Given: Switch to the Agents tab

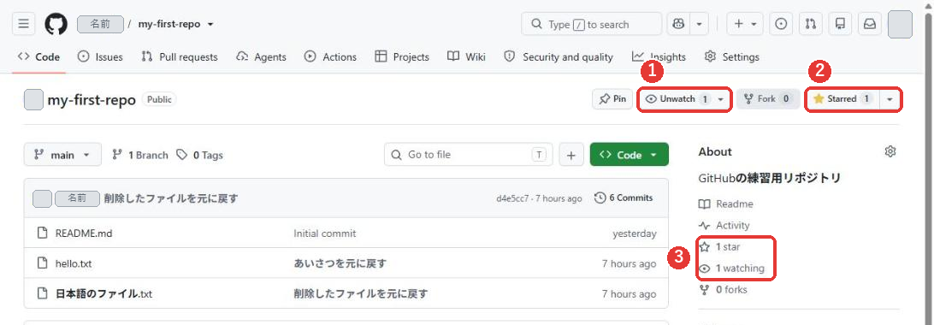Looking at the screenshot, I should pos(262,57).
